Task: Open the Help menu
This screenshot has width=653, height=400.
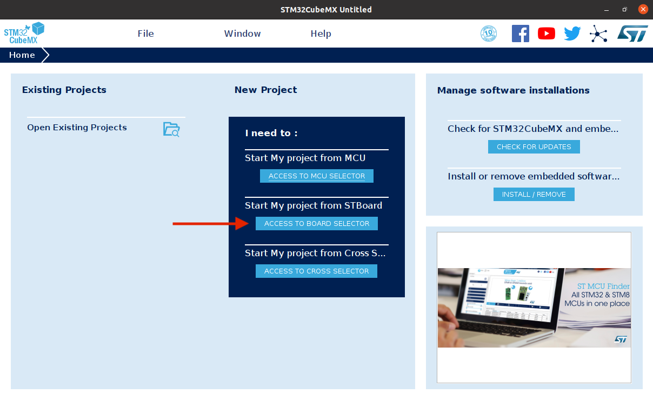Action: 321,33
